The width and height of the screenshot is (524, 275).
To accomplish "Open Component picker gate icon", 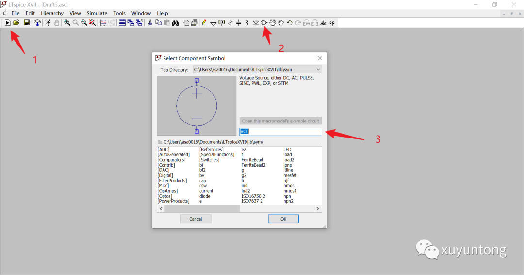I will tap(264, 23).
